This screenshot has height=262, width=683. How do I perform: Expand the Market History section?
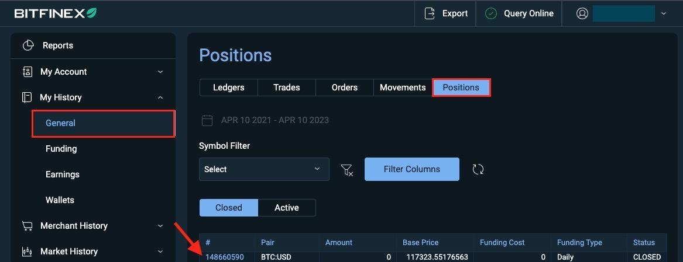(160, 251)
